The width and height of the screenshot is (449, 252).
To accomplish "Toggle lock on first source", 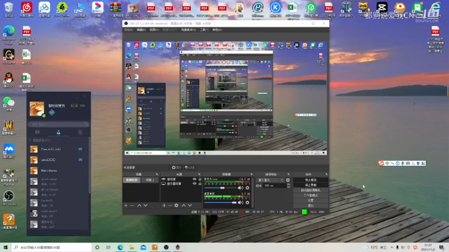I will tap(200, 179).
